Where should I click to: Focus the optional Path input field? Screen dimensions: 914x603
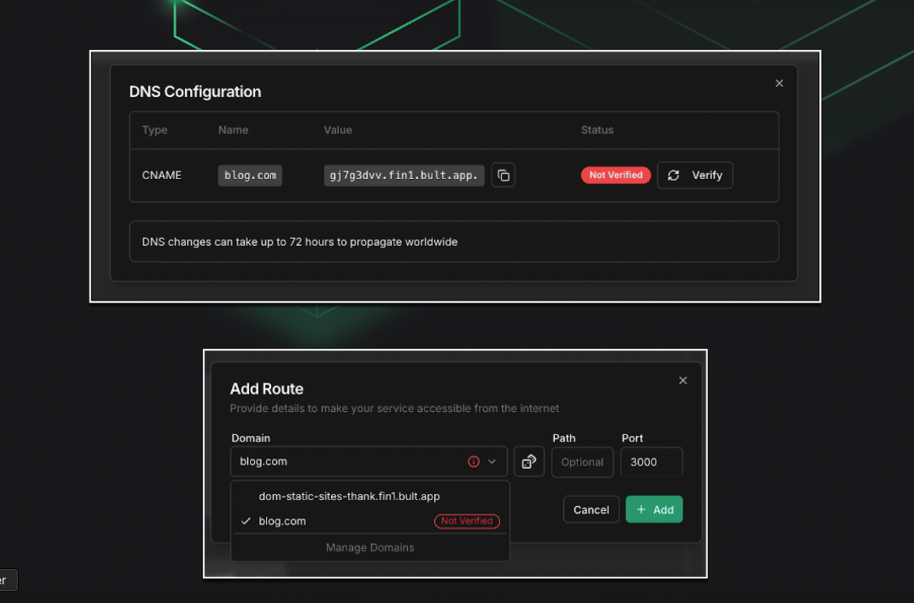[x=582, y=462]
